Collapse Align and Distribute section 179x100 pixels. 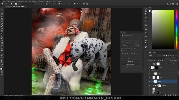pyautogui.click(x=121, y=49)
